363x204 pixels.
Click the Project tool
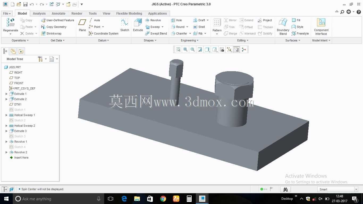265,20
